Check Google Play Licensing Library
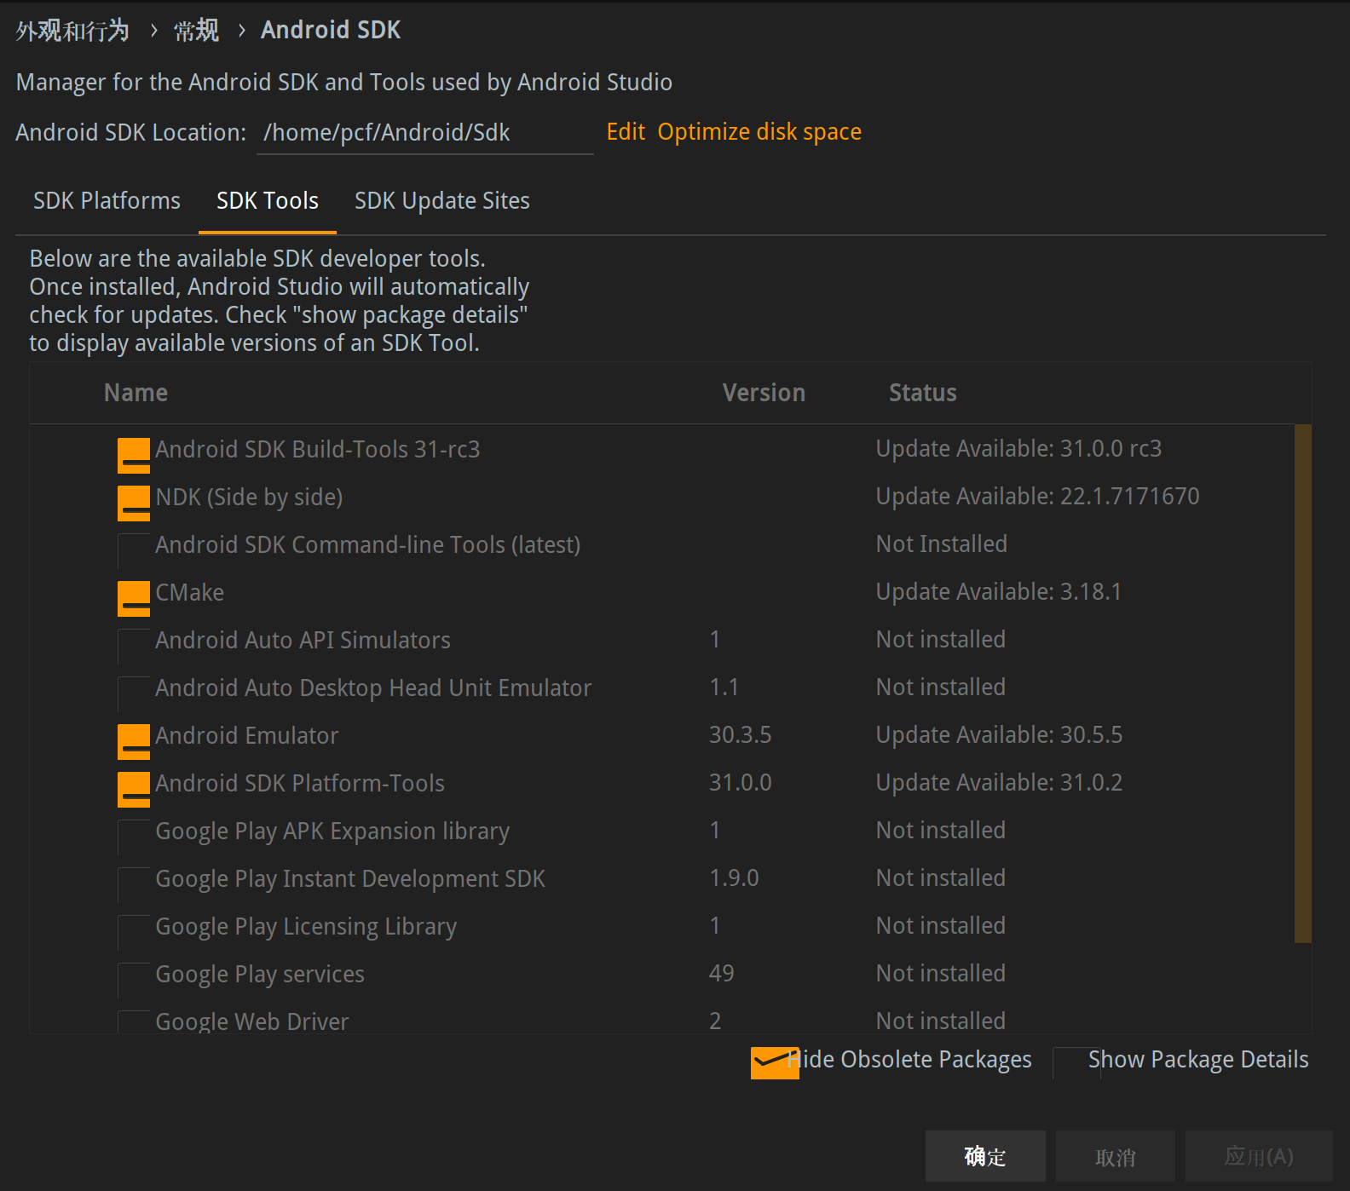The width and height of the screenshot is (1350, 1191). [x=134, y=933]
